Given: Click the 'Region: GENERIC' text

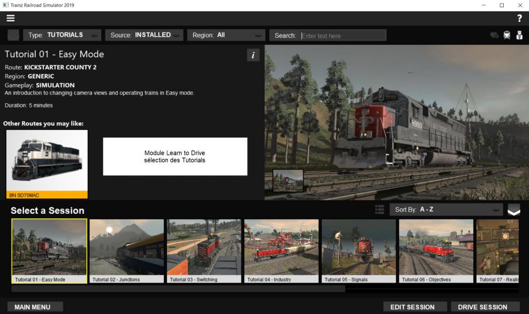Looking at the screenshot, I should click(29, 76).
